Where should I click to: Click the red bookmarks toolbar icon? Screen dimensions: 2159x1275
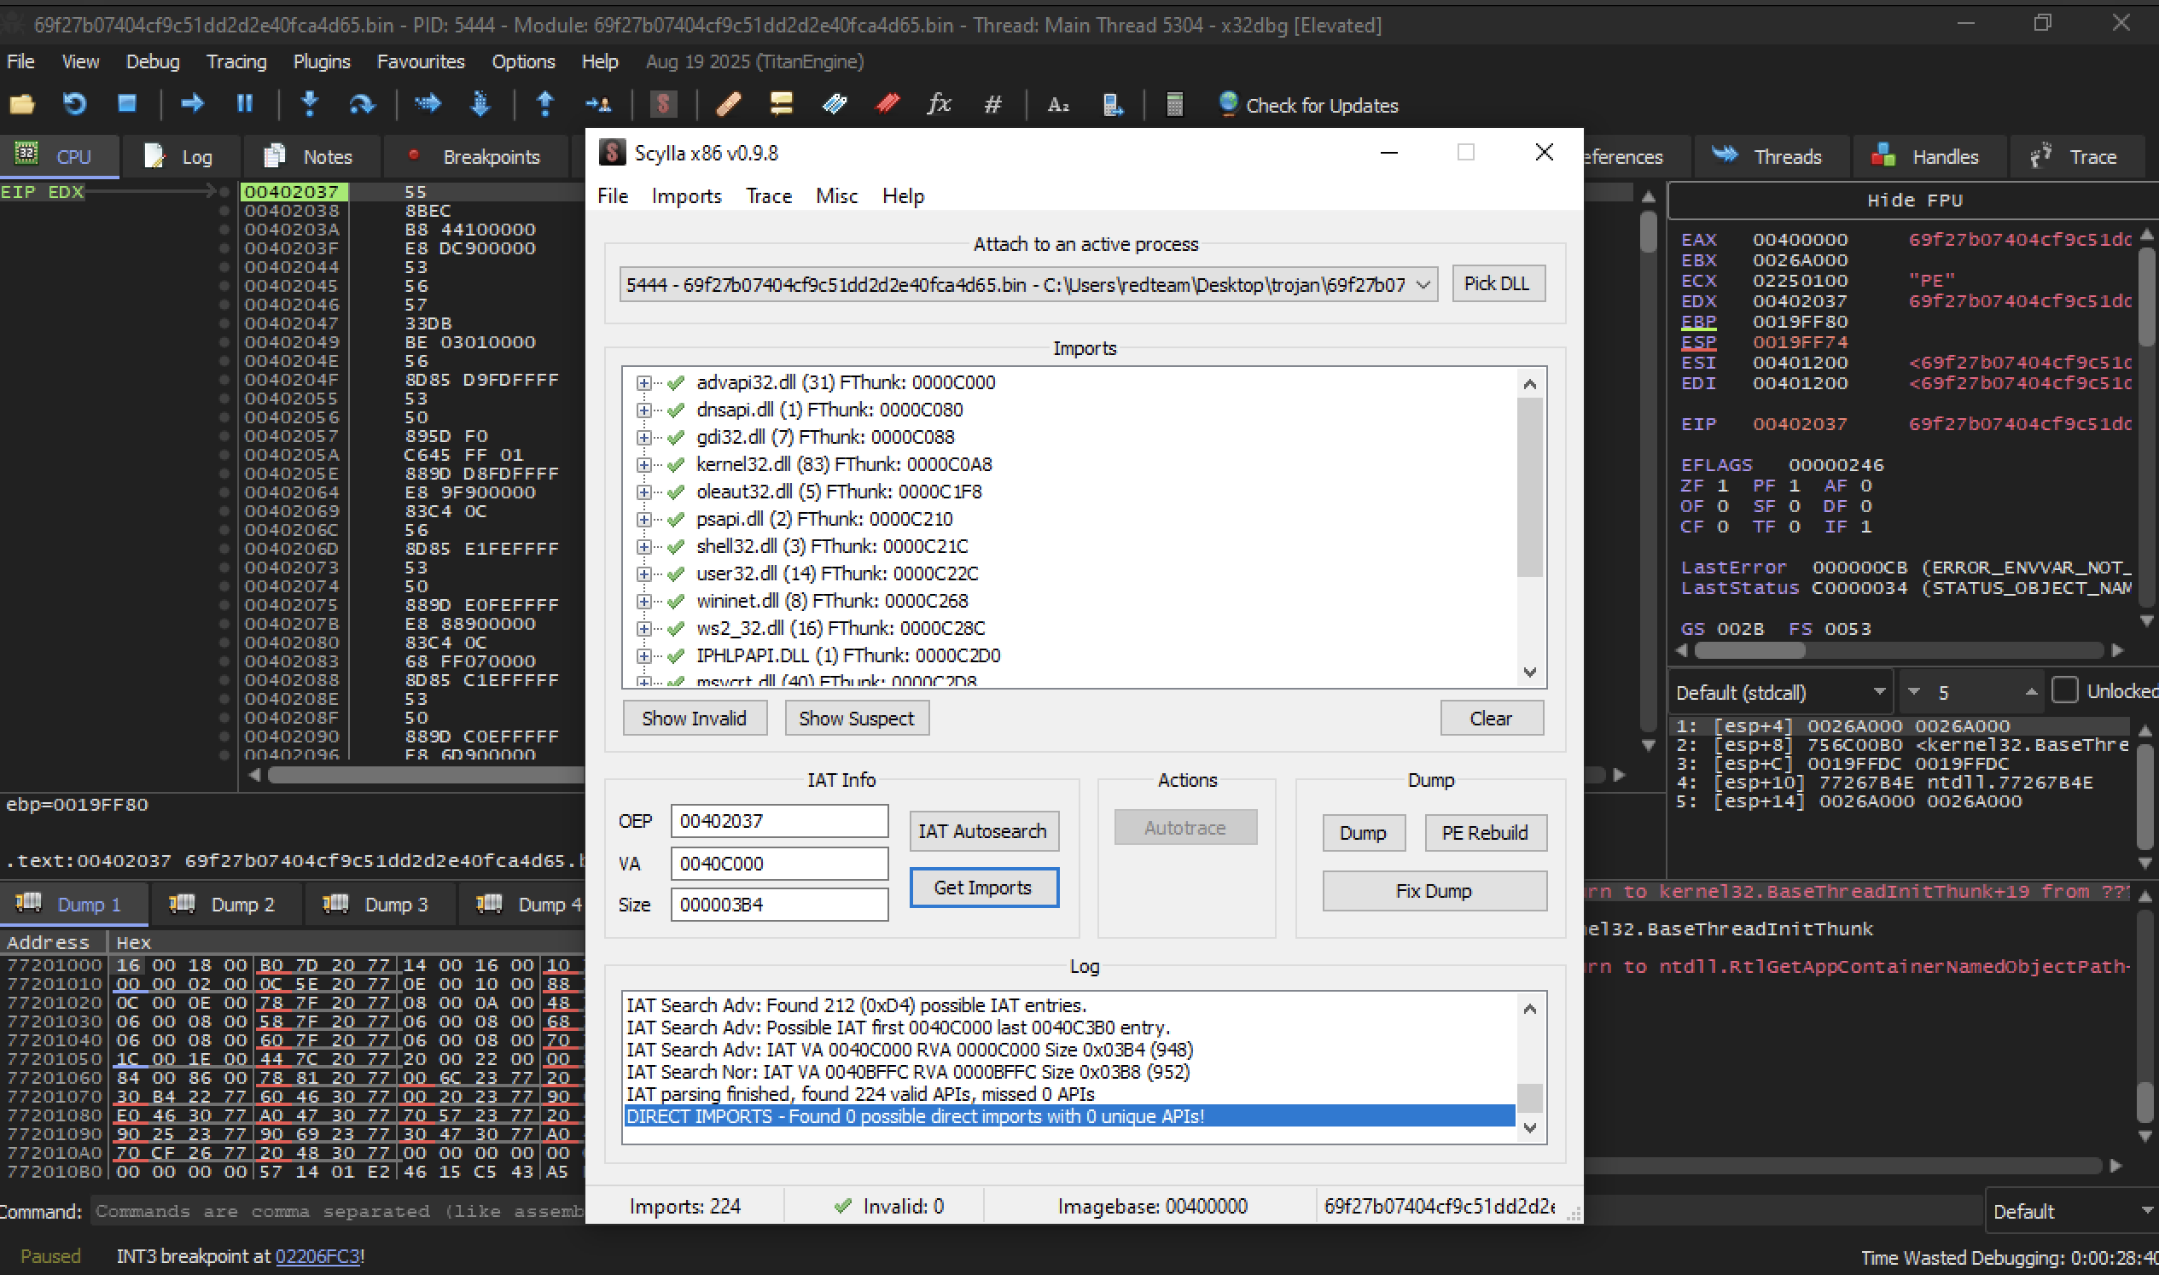(x=887, y=105)
